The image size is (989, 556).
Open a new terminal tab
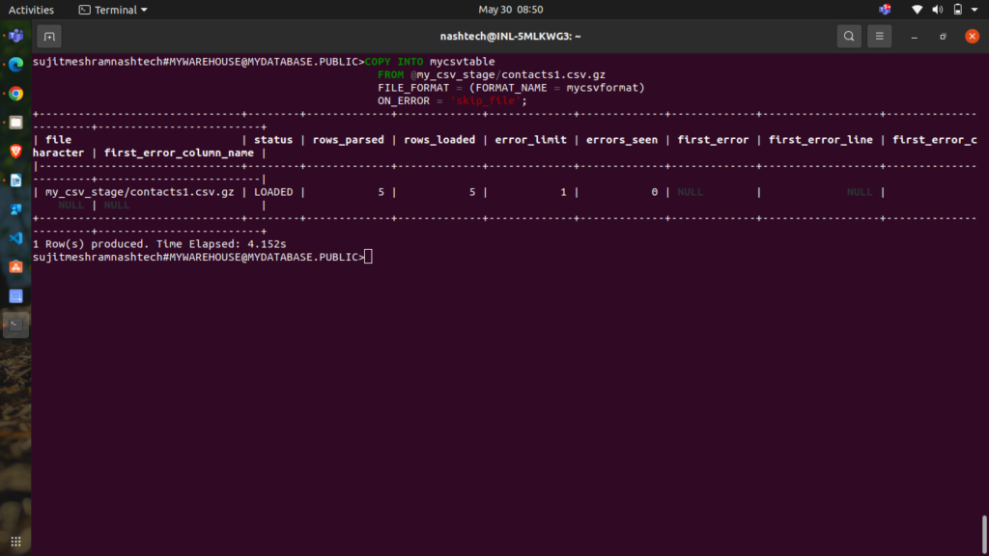point(49,37)
